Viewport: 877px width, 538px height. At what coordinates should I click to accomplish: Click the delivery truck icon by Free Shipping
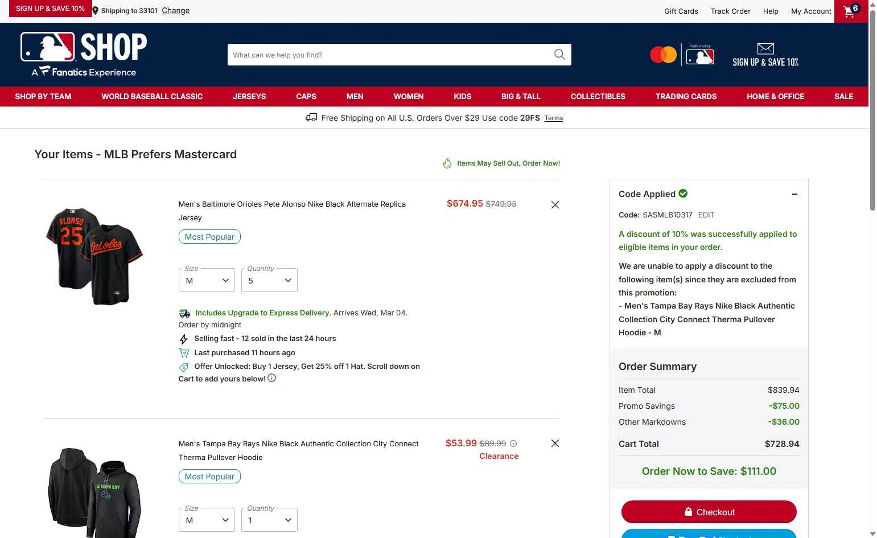click(311, 117)
